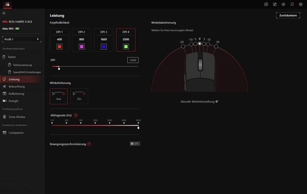Click the 'Empfindlichkeit' heading
The width and height of the screenshot is (307, 194).
(x=60, y=23)
